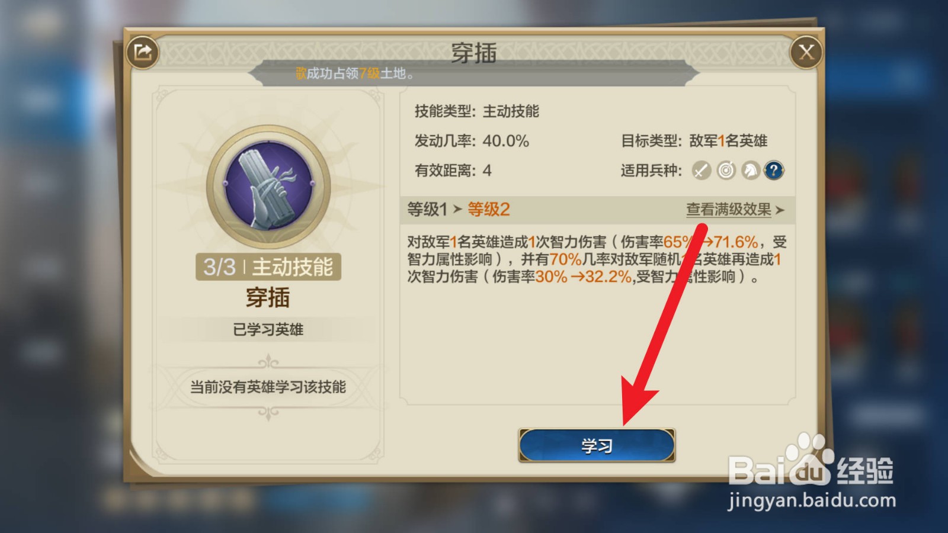Click the arrow beside 查看满级效果
Screen dimensions: 948x533
tap(780, 210)
